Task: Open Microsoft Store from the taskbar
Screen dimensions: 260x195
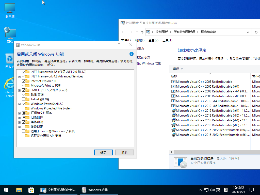Action: [x=31, y=190]
